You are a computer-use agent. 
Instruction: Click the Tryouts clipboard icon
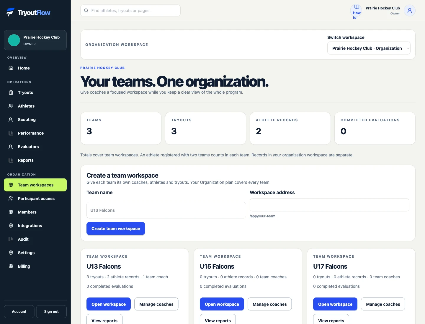[11, 92]
